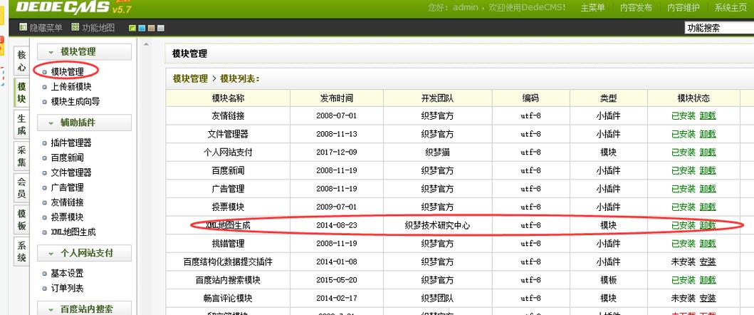Click the 2015-05-20 date cell
754x315 pixels.
click(337, 280)
